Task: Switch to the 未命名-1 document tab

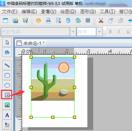Action: click(x=31, y=43)
